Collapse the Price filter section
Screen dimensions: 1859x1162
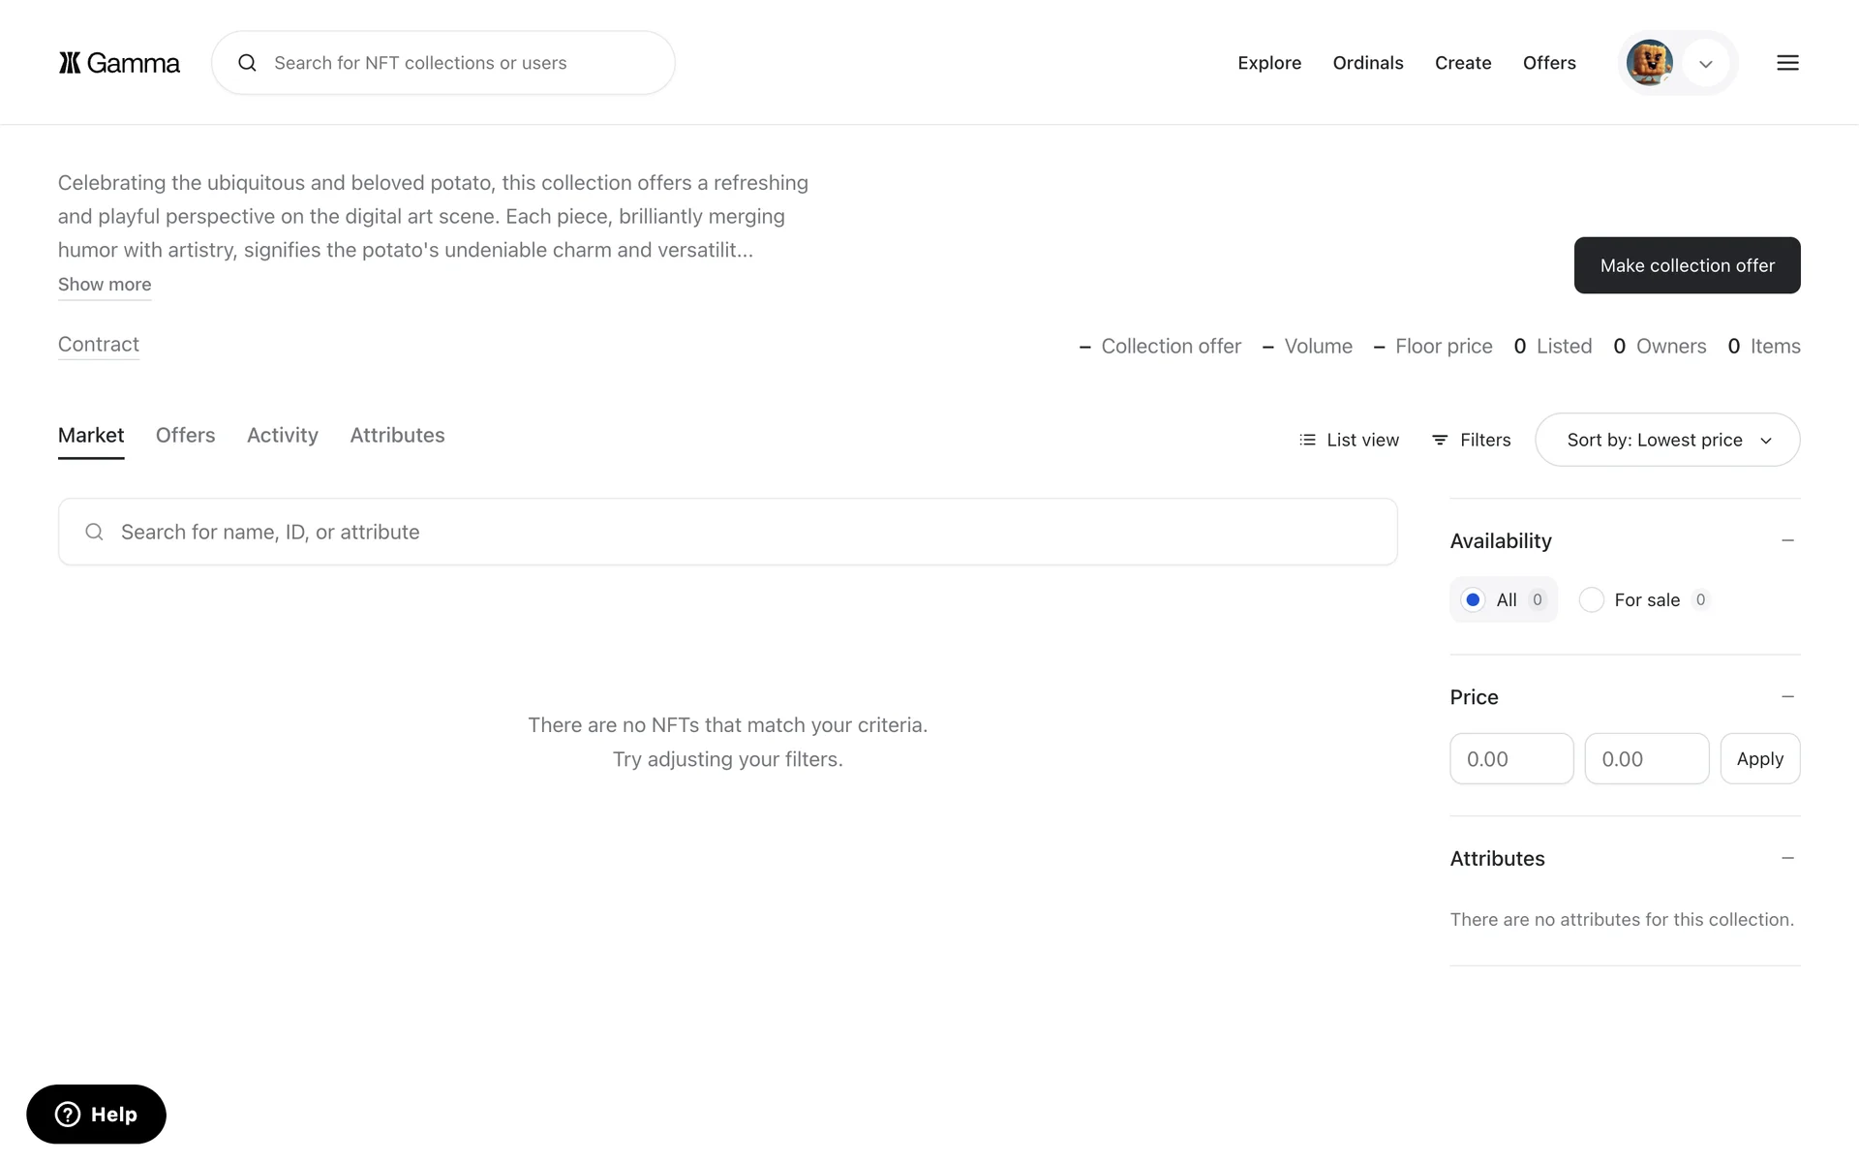pyautogui.click(x=1787, y=697)
